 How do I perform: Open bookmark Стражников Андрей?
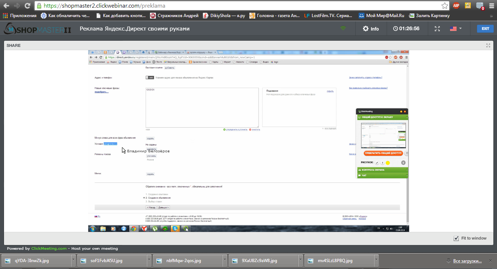point(174,16)
